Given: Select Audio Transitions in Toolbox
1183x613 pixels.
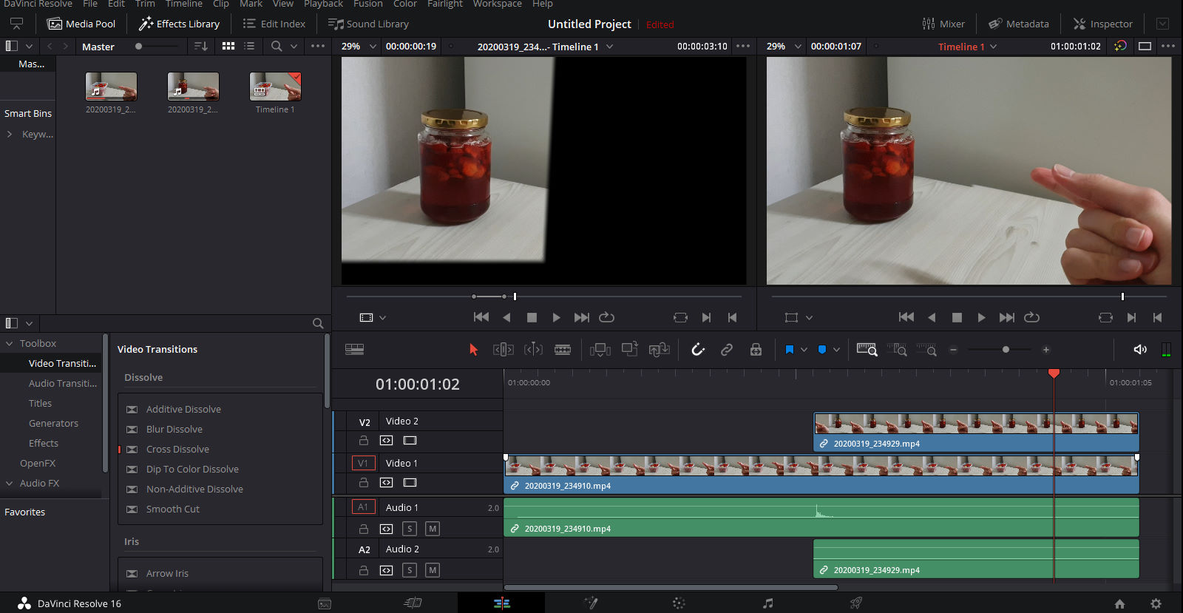Looking at the screenshot, I should coord(63,383).
